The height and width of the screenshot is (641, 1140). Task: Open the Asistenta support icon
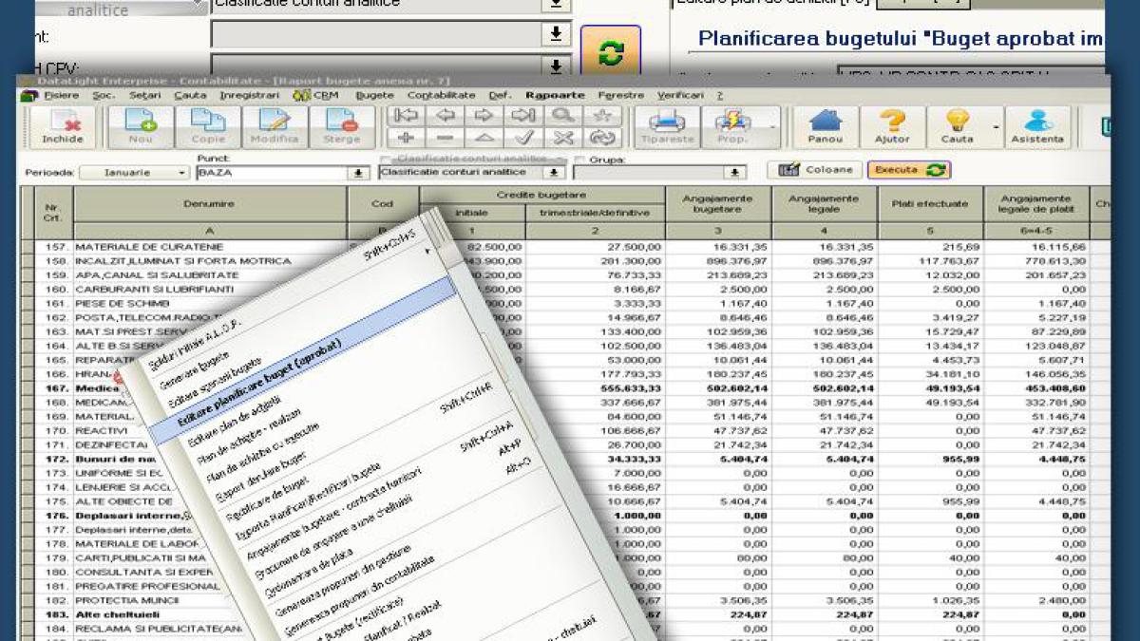1037,125
